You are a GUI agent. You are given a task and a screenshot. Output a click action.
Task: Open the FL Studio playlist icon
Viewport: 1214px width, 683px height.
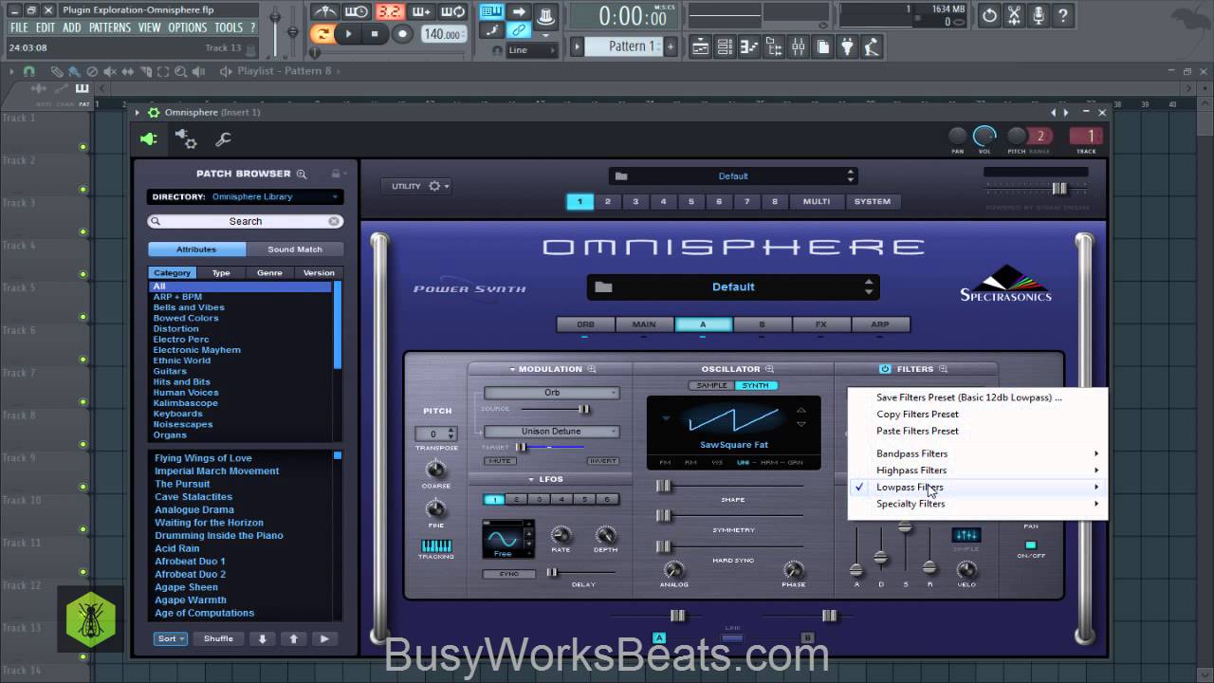coord(701,46)
